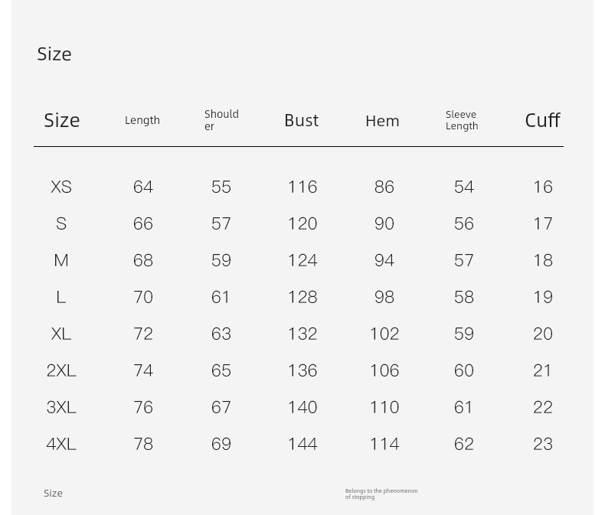Select cuff value 23 for 4XL
This screenshot has height=515, width=605.
pos(543,444)
